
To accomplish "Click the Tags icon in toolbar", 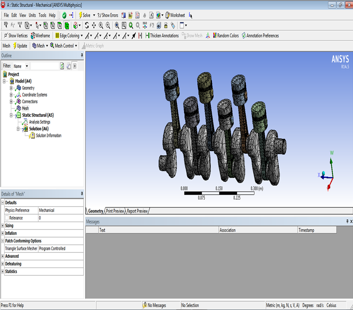I will tap(173, 26).
